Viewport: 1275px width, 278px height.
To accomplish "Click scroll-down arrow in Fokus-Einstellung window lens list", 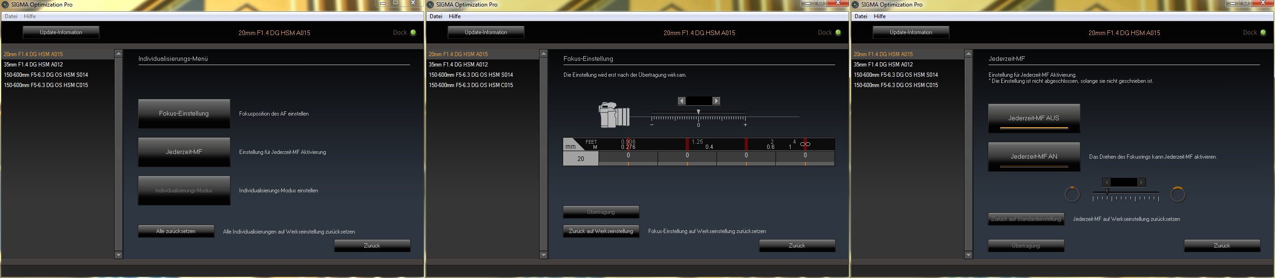I will (x=543, y=255).
